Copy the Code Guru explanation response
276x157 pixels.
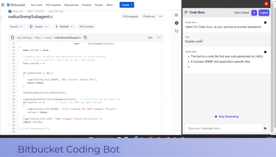tap(265, 52)
